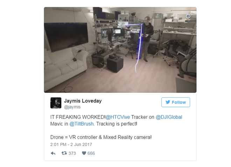Open the @TiltBrush mention link
This screenshot has height=167, width=231.
[82, 124]
